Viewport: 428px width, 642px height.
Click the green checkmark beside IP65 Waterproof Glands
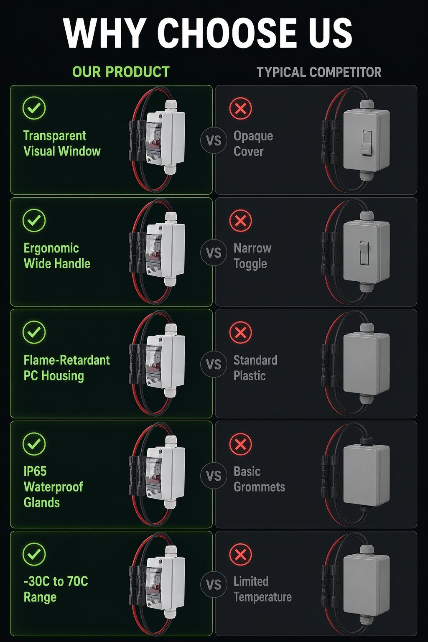click(x=34, y=444)
